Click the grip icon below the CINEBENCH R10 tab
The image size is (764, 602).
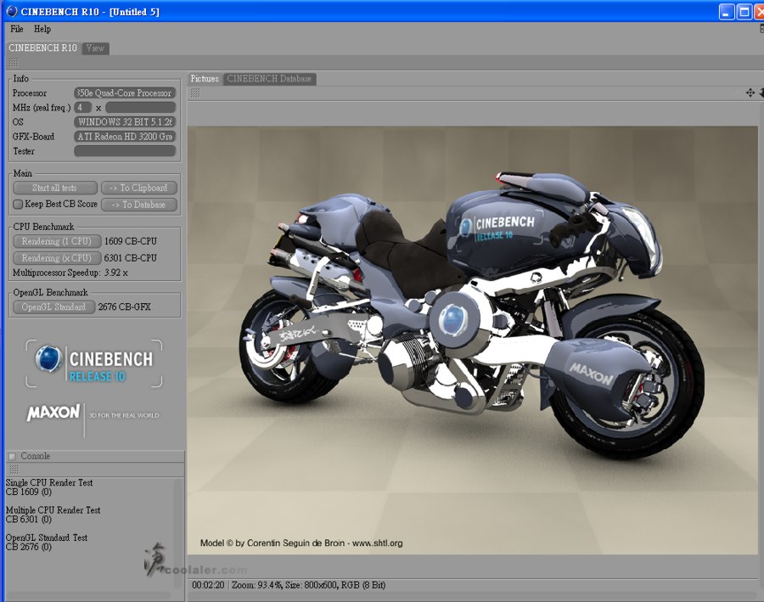pyautogui.click(x=14, y=62)
